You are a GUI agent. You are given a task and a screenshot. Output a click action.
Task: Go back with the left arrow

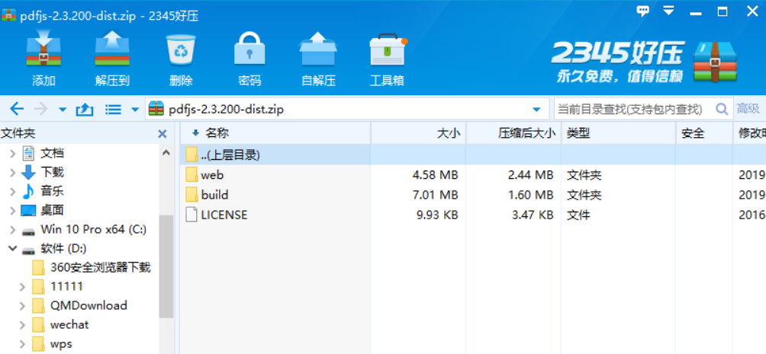17,109
